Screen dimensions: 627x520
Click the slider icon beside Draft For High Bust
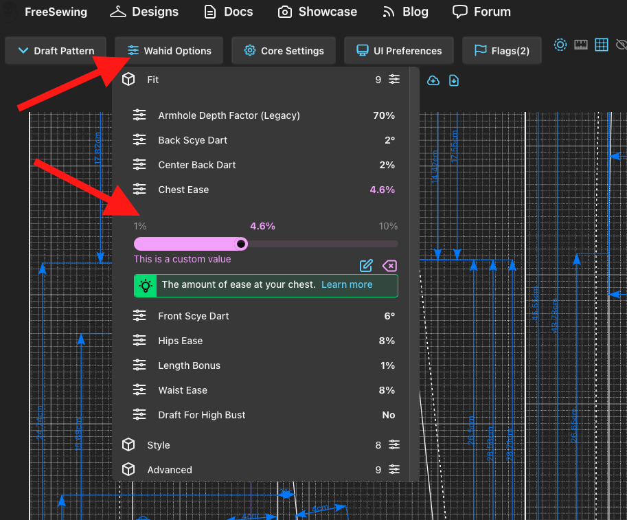pos(139,414)
